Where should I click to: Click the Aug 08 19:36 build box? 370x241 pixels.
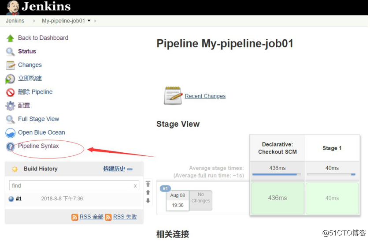(178, 200)
